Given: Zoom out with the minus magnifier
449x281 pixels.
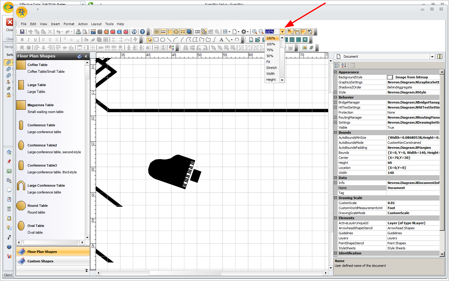Looking at the screenshot, I should 261,32.
